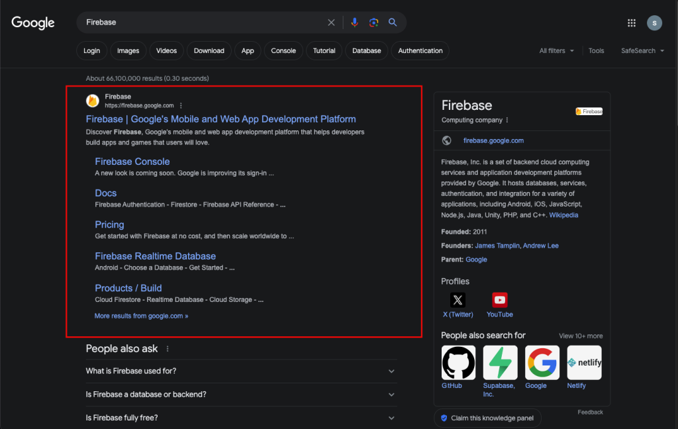The image size is (678, 429).
Task: Click the globe icon beside firebase.google.com
Action: click(447, 140)
